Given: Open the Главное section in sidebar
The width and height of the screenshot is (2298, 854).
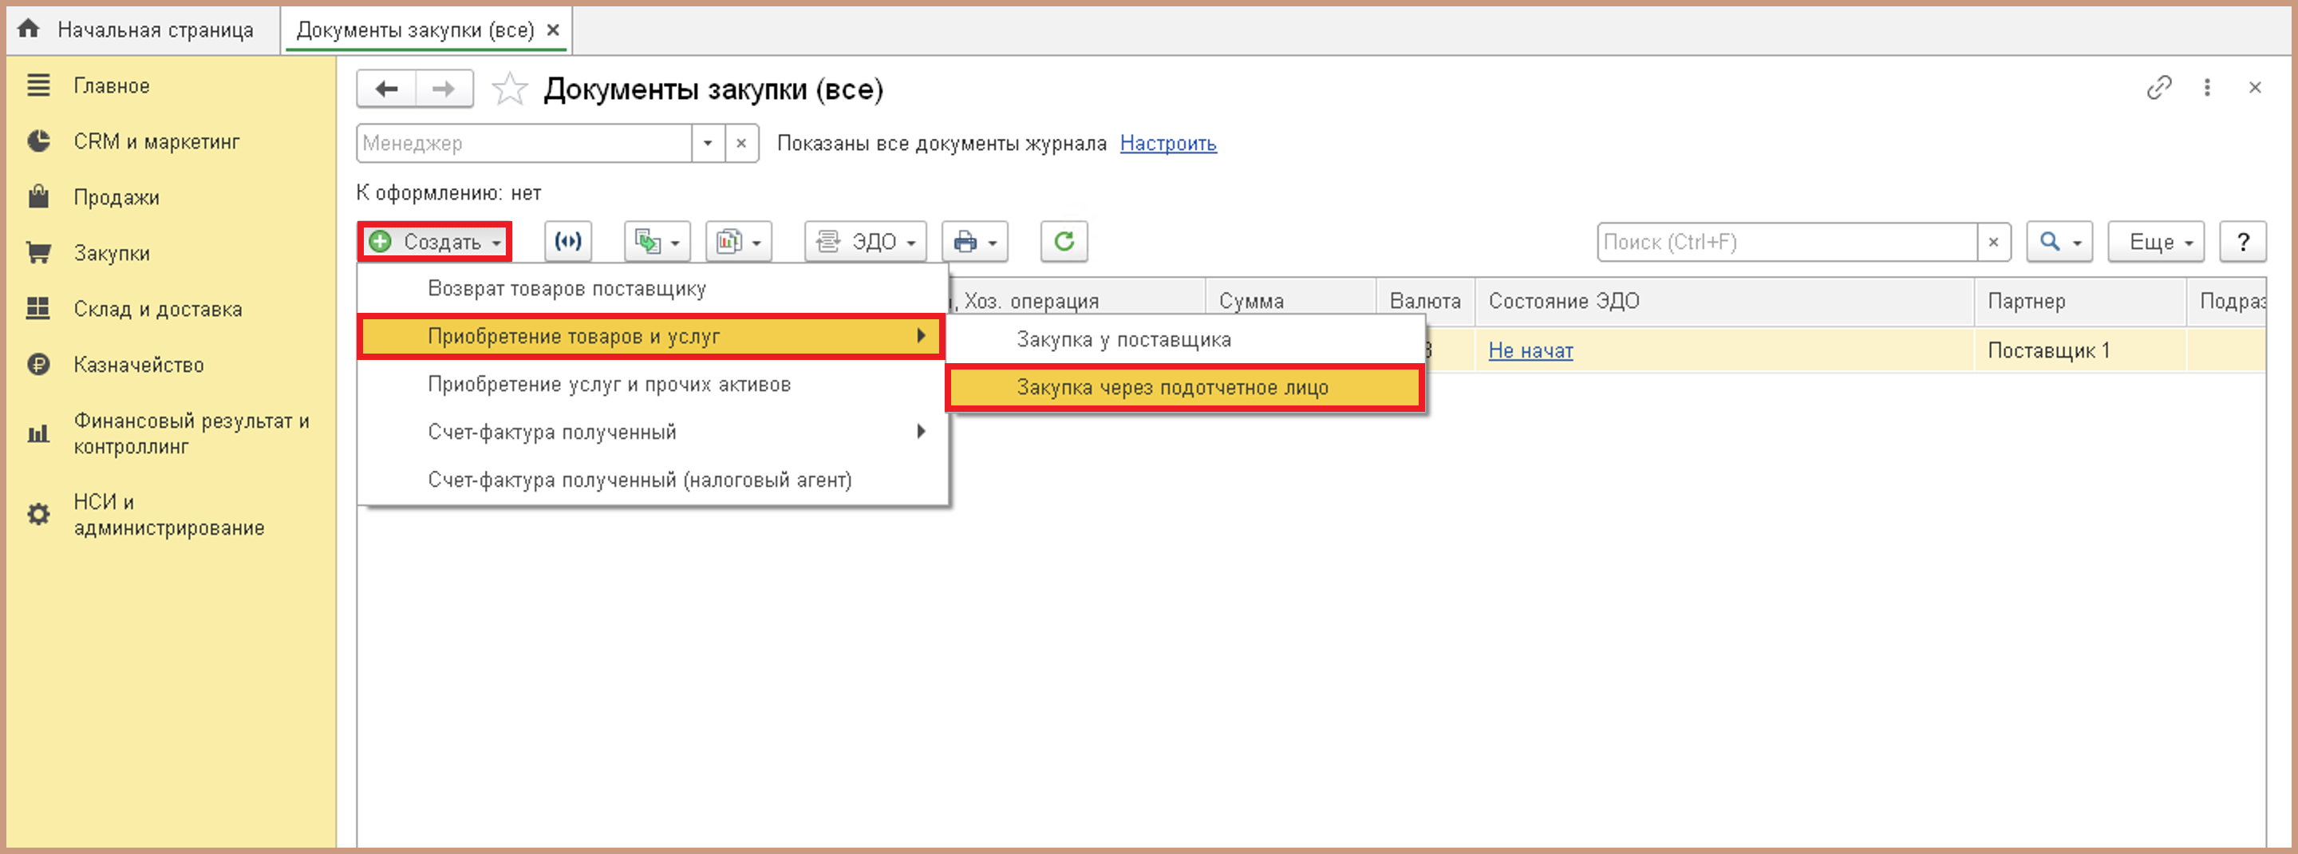Looking at the screenshot, I should (112, 85).
